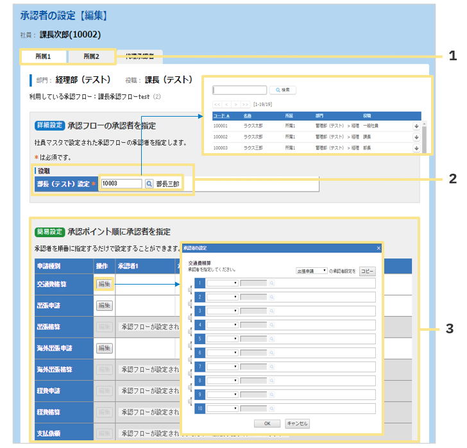The image size is (467, 448).
Task: Jump to last page of search results
Action: (245, 103)
